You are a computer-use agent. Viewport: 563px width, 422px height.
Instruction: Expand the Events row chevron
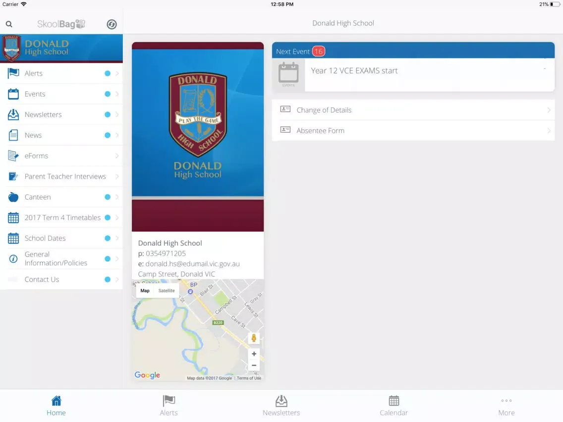point(117,94)
